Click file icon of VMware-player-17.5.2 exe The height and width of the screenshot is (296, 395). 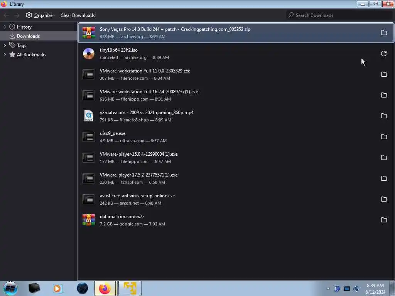[x=89, y=178]
